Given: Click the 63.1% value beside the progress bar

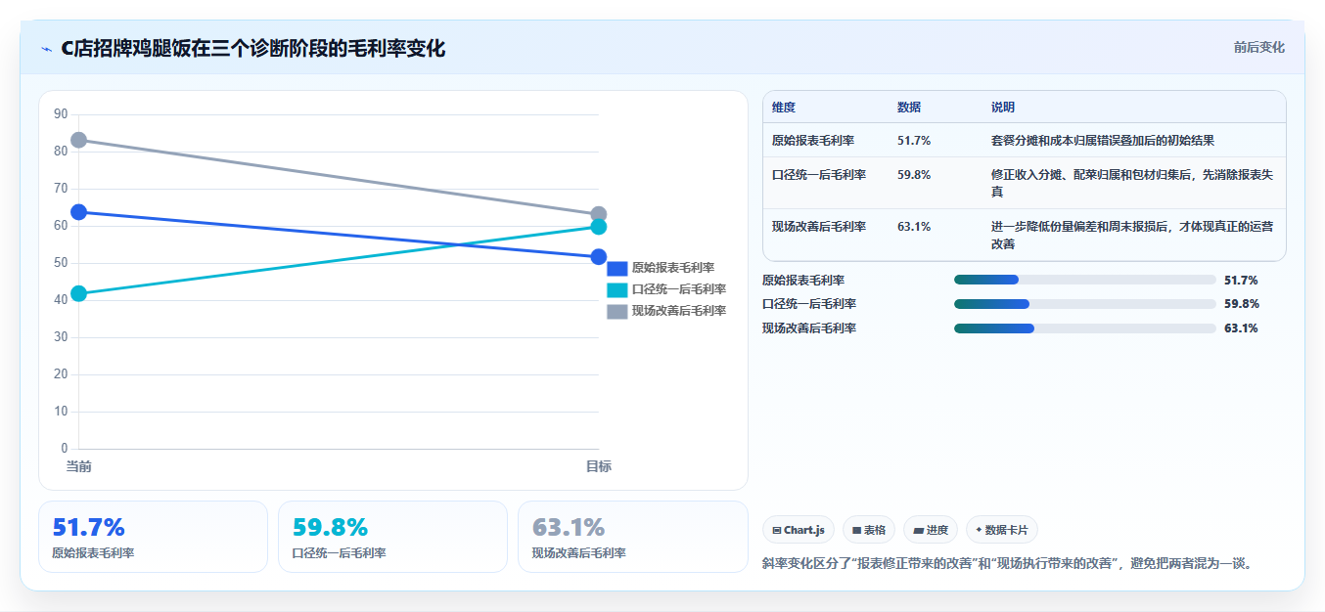Looking at the screenshot, I should (x=1241, y=328).
